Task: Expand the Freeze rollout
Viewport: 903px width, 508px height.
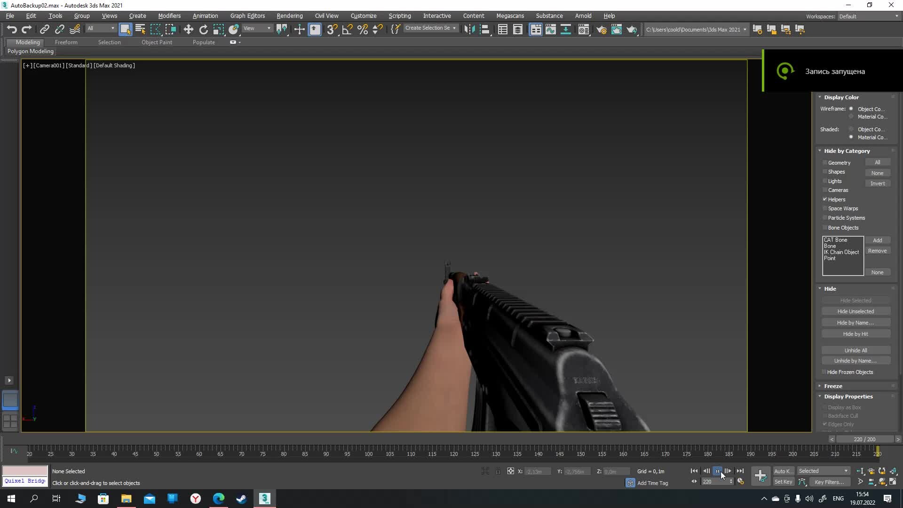Action: click(x=833, y=386)
